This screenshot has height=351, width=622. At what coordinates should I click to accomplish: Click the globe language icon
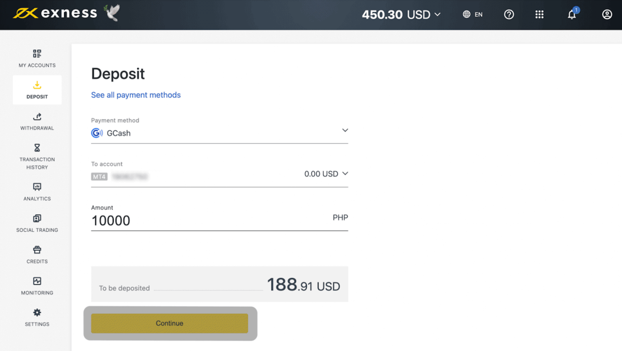466,14
